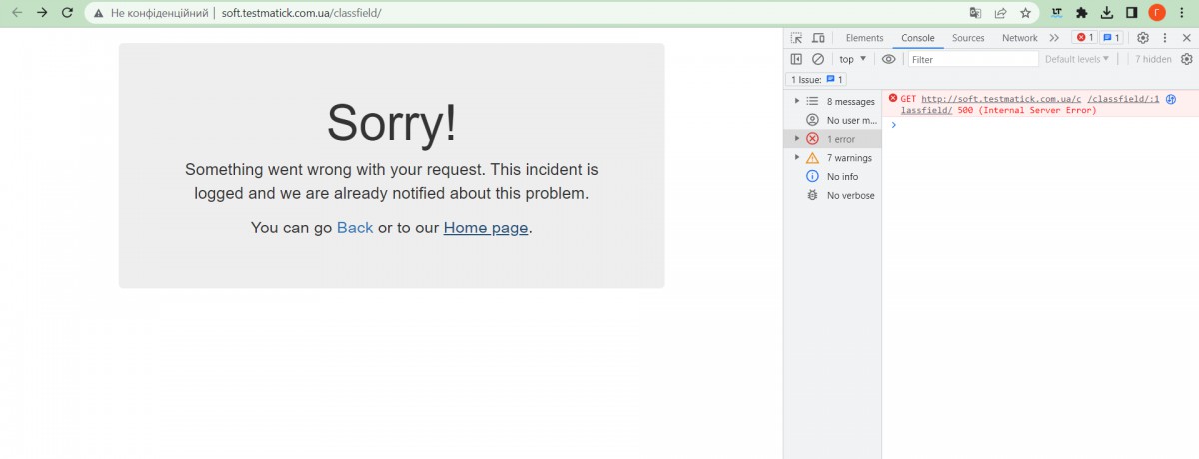Bookmark this page with star icon
The height and width of the screenshot is (459, 1199).
pos(1025,13)
